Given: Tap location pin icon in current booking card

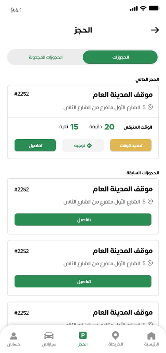Looking at the screenshot, I should pos(150,107).
